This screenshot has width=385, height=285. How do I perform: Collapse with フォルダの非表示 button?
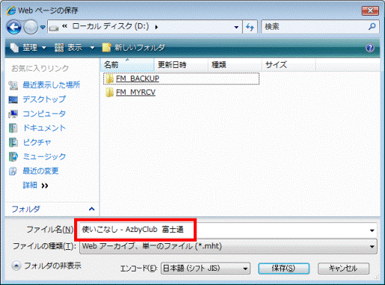[x=46, y=266]
